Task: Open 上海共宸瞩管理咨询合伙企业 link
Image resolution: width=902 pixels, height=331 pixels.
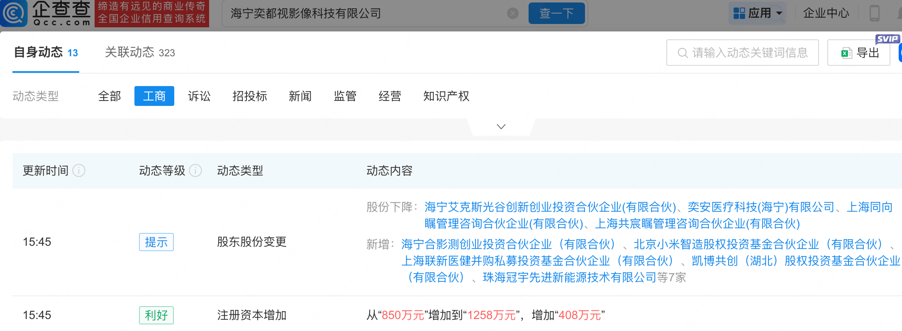Action: point(697,224)
